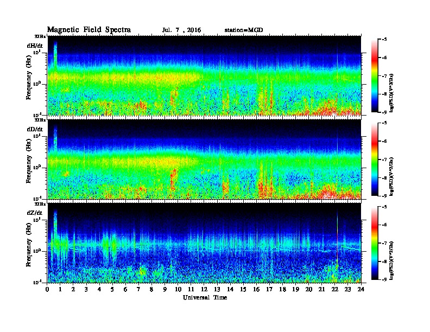
Task: Click the "-6" label on dH/dt color scale
Action: pyautogui.click(x=384, y=58)
